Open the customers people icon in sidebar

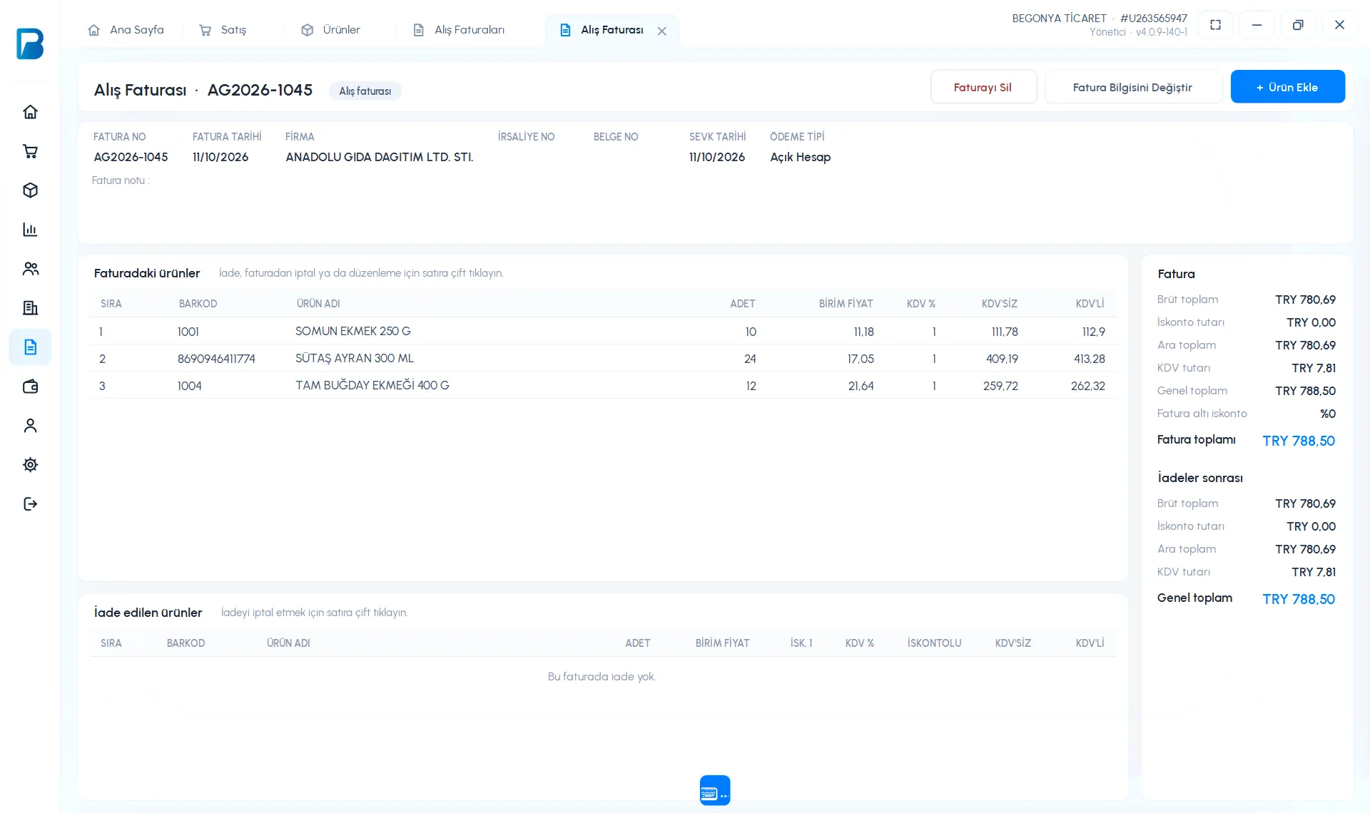(30, 269)
